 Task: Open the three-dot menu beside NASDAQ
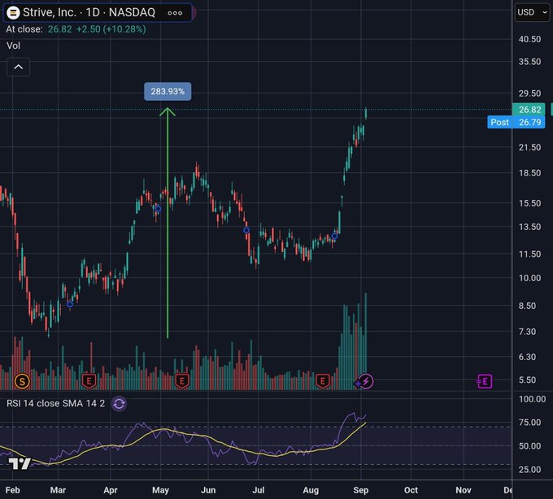[x=175, y=13]
